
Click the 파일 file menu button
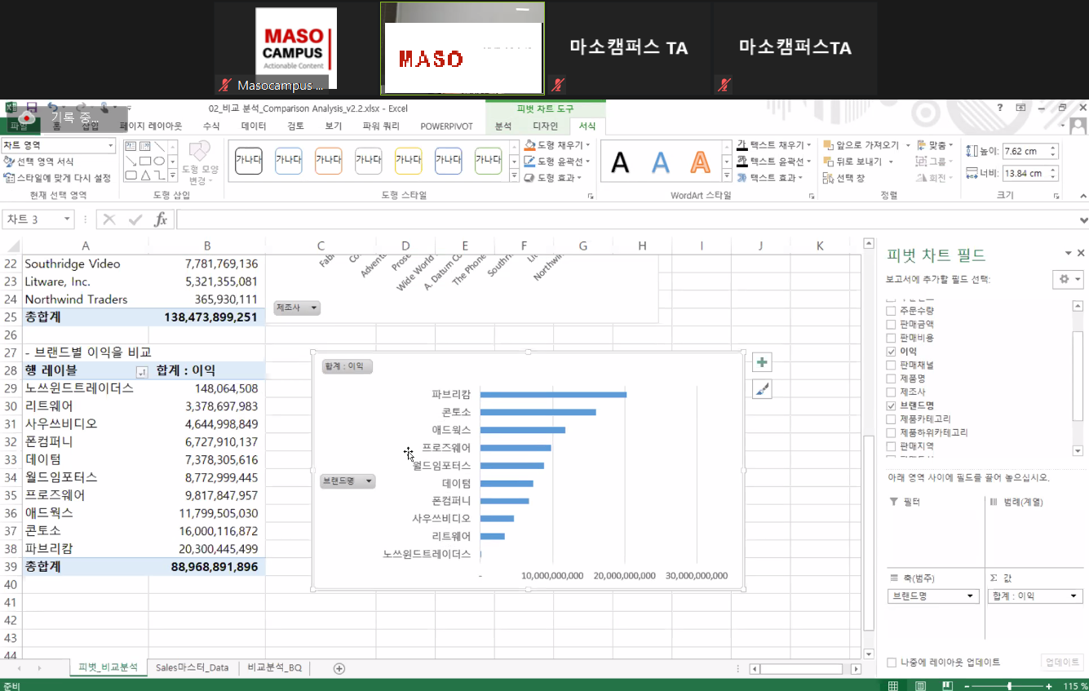pyautogui.click(x=18, y=126)
